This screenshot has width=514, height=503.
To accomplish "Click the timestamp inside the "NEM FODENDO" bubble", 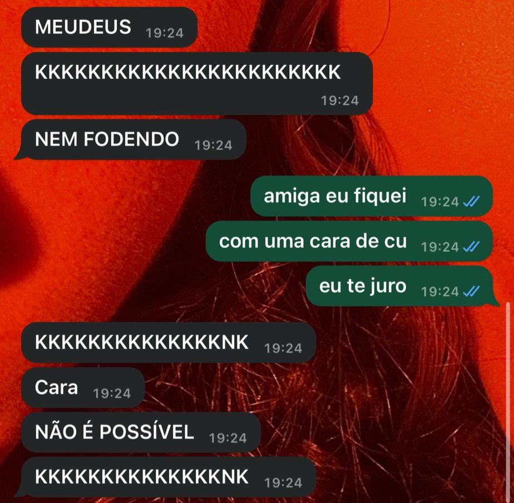I will (214, 145).
